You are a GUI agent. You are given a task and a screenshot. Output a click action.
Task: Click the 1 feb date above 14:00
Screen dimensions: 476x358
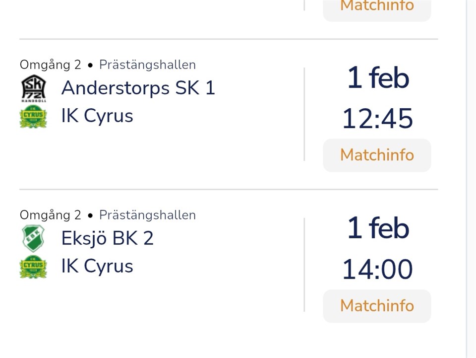[x=378, y=229]
